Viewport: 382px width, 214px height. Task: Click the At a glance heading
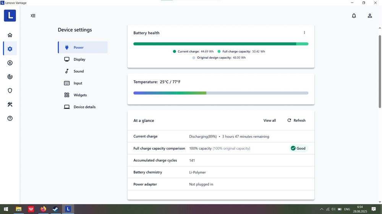click(144, 120)
